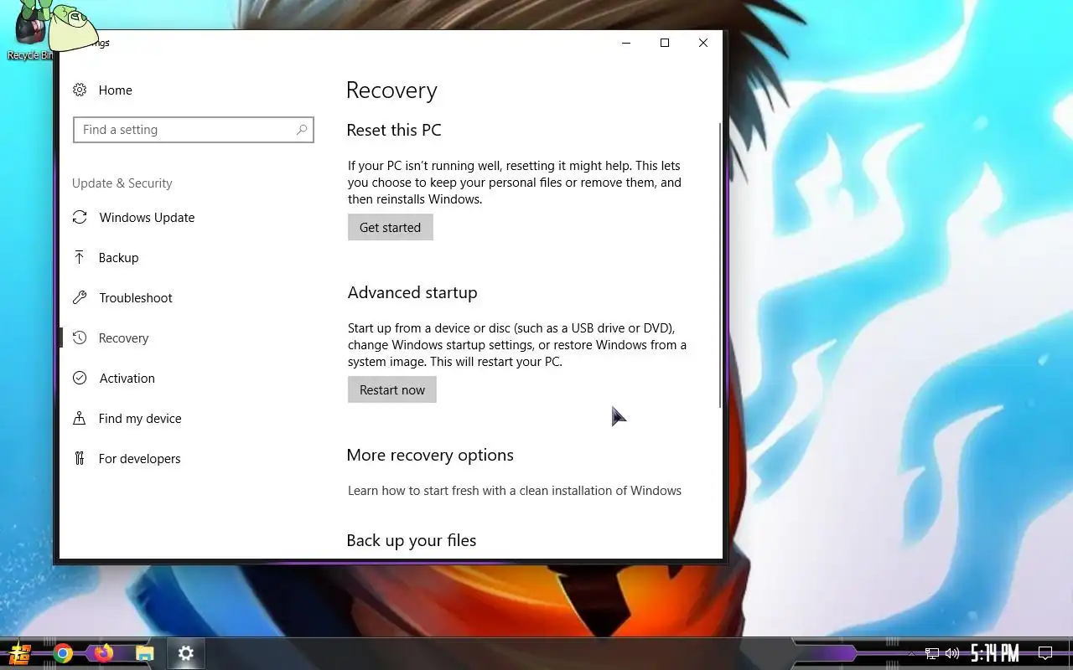This screenshot has width=1073, height=670.
Task: Click the search magnifier icon
Action: click(302, 130)
